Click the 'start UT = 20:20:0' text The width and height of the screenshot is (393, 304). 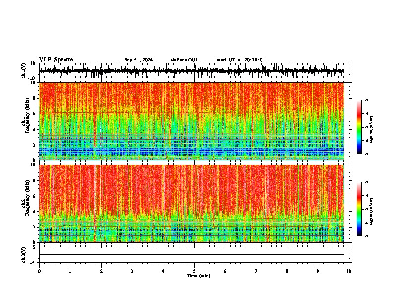click(240, 60)
